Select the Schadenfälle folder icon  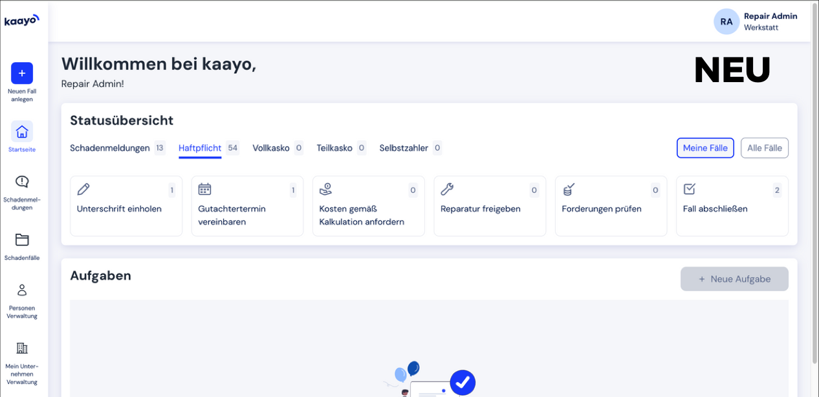pos(22,240)
